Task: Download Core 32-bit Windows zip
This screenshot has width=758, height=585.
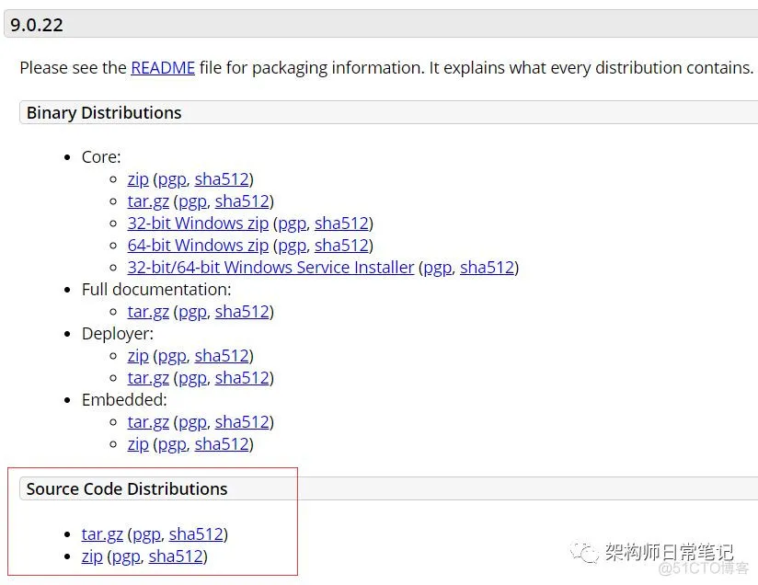Action: pyautogui.click(x=198, y=224)
